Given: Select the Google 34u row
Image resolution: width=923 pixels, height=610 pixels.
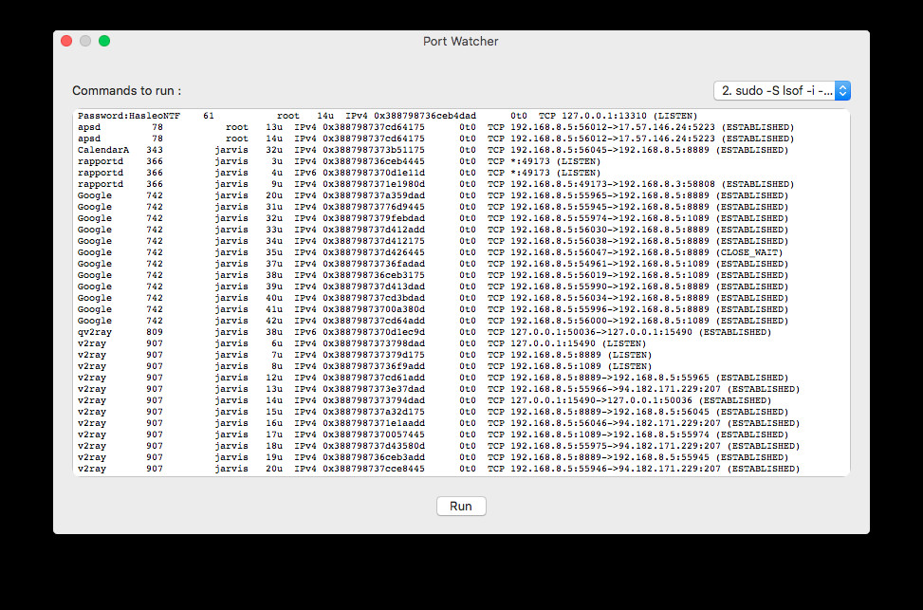Looking at the screenshot, I should (x=433, y=241).
